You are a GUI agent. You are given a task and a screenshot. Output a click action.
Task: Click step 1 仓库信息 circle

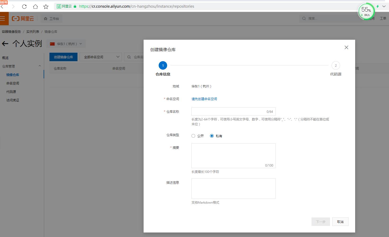163,65
